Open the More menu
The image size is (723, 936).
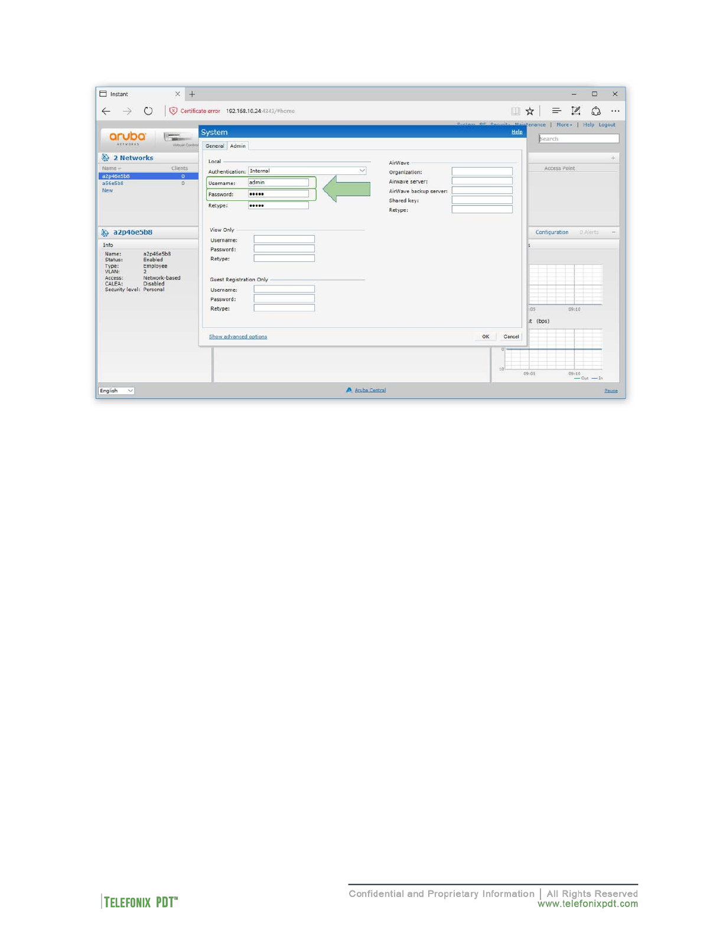coord(564,125)
